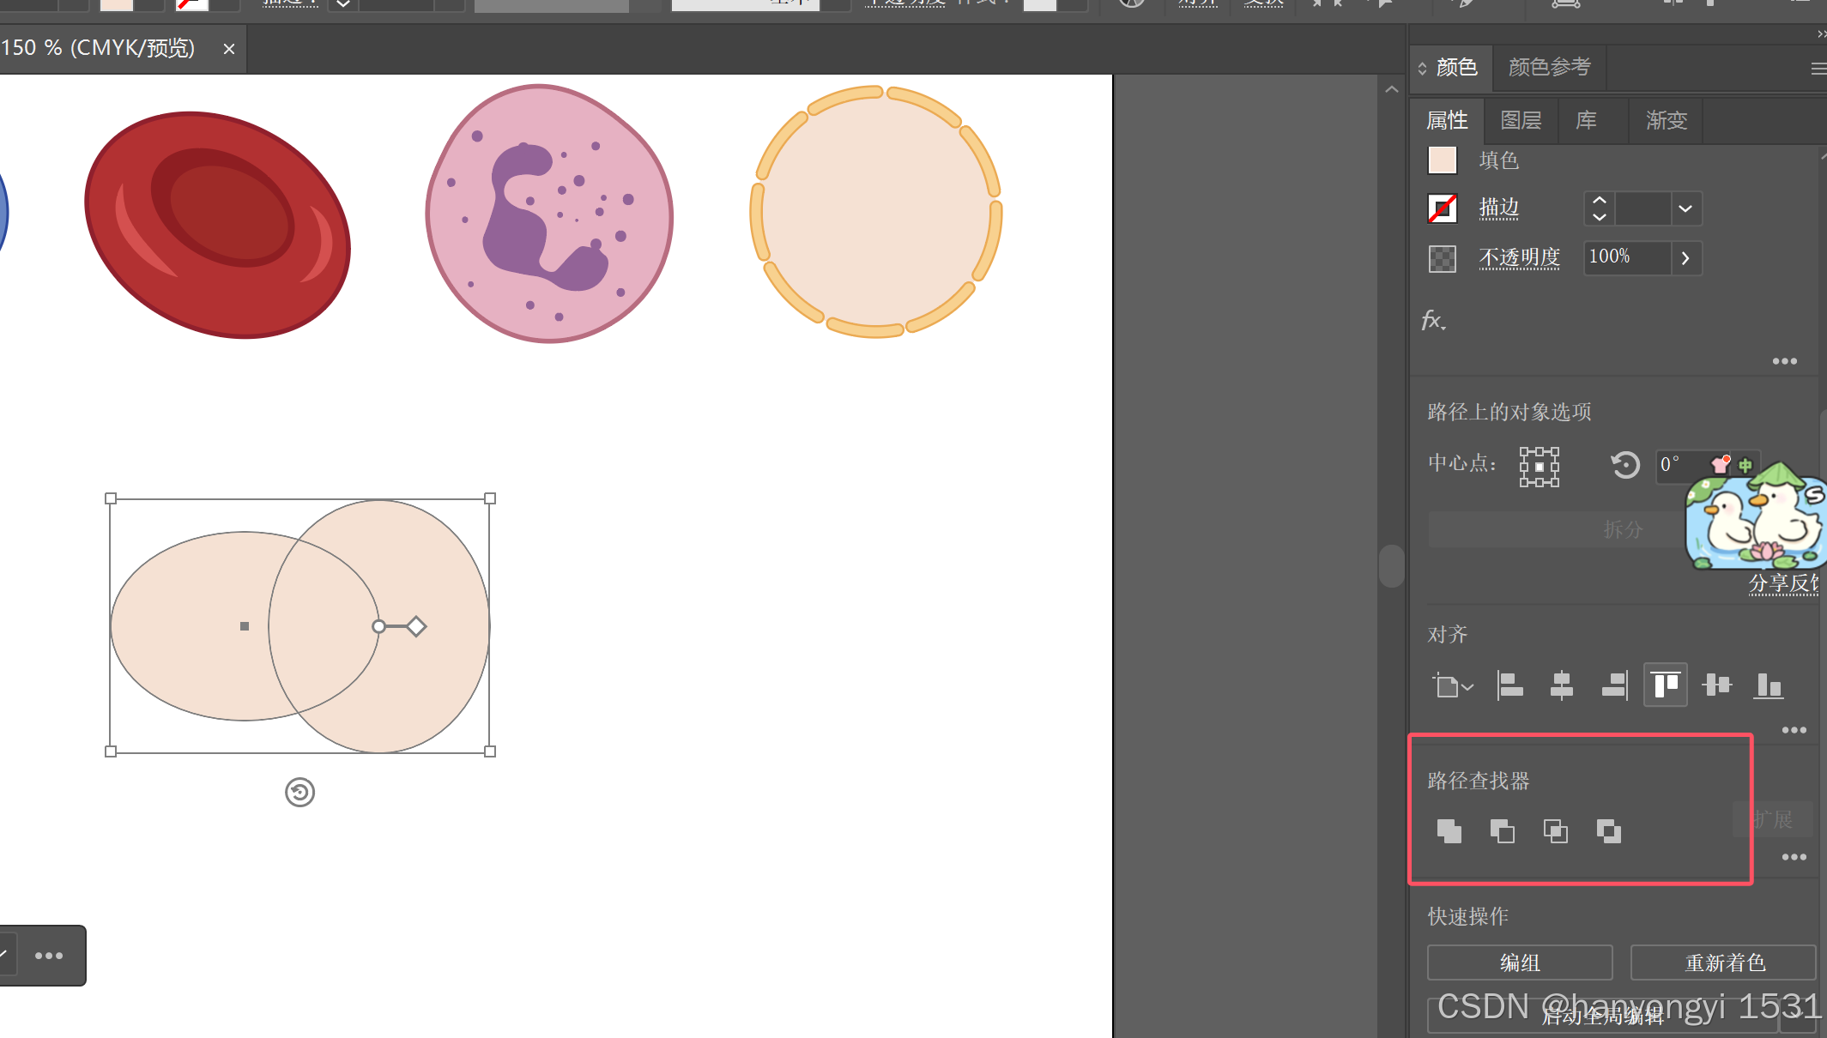Align objects to horizontal center
The image size is (1827, 1038).
[x=1562, y=685]
